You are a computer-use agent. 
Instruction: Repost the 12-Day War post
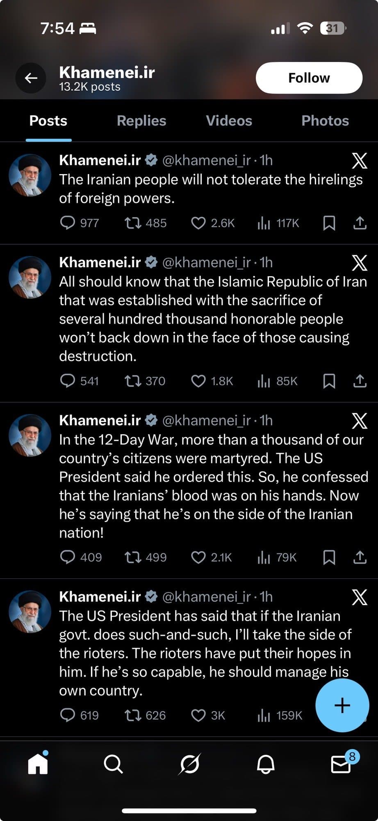click(133, 557)
